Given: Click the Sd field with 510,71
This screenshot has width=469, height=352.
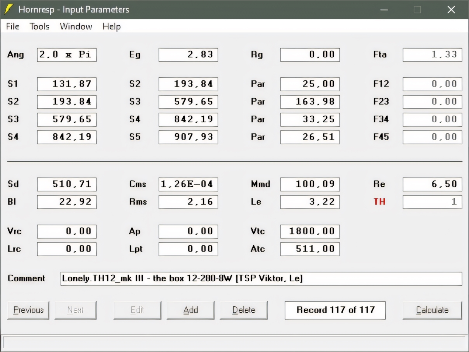Looking at the screenshot, I should click(x=66, y=184).
